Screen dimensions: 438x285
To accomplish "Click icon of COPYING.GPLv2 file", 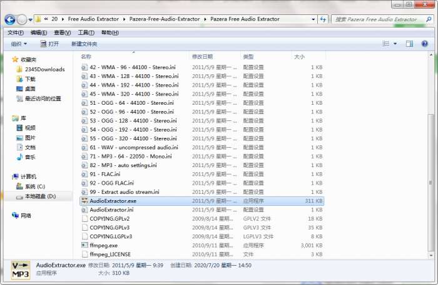I will tap(84, 218).
